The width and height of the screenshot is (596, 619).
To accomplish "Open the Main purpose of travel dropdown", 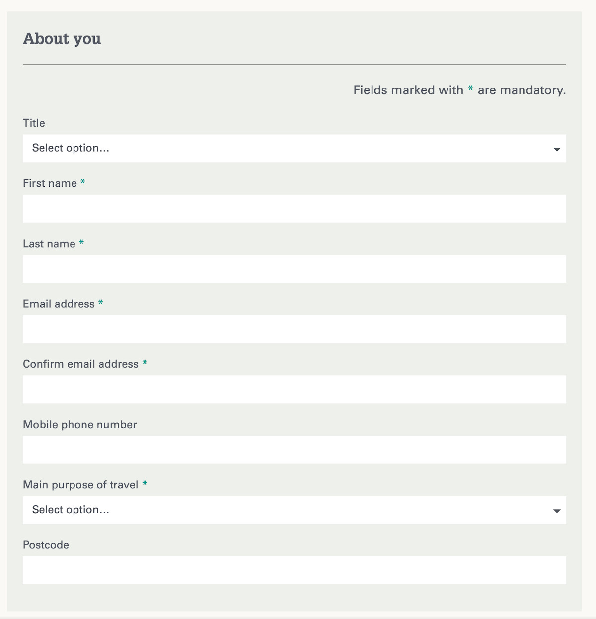I will coord(294,510).
